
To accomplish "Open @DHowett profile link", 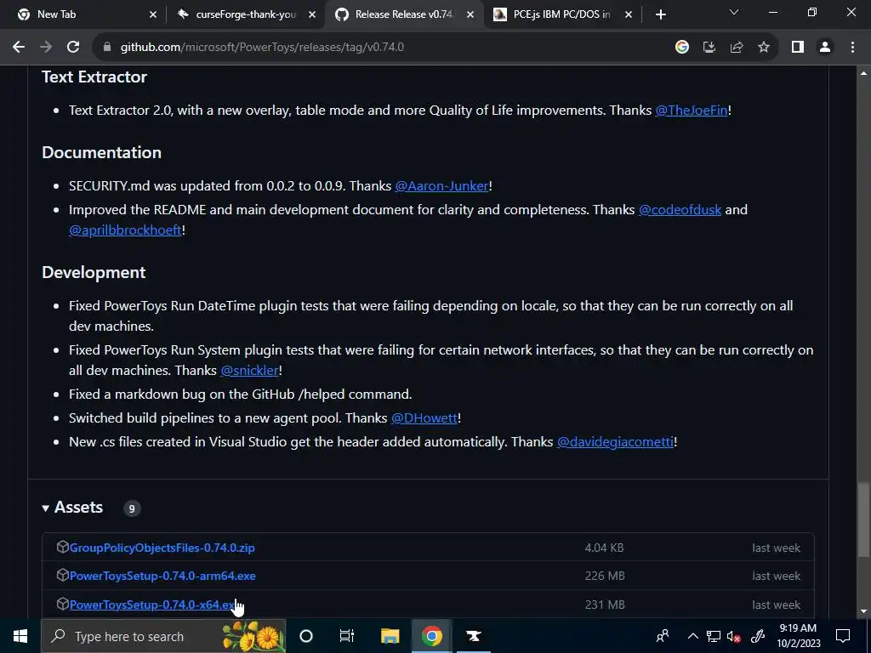I will click(424, 417).
